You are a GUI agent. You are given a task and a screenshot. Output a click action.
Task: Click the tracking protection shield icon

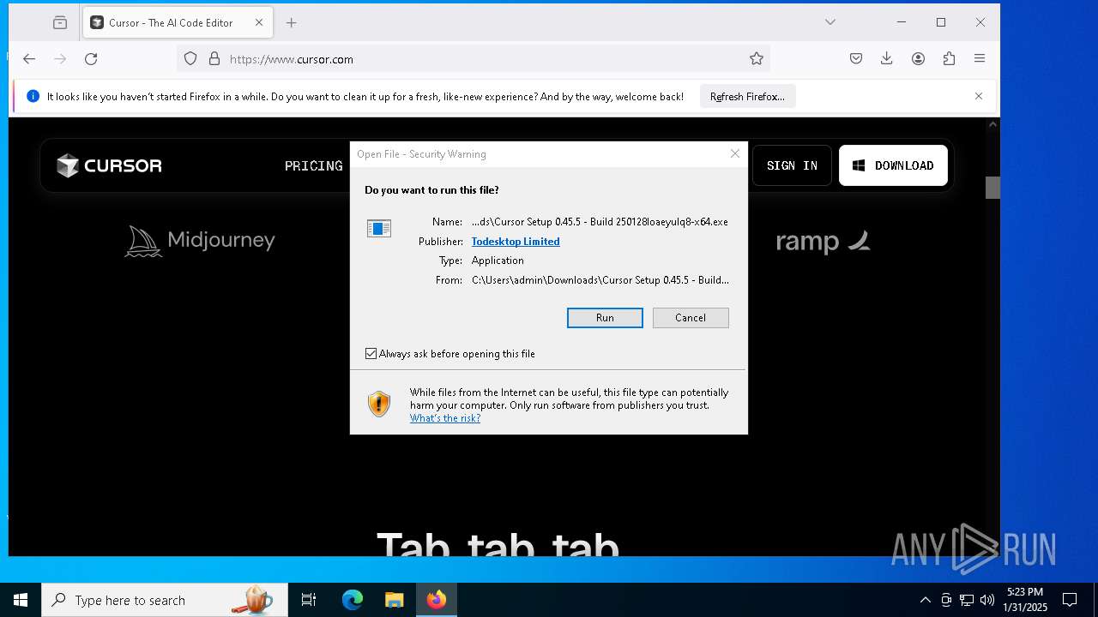tap(190, 59)
